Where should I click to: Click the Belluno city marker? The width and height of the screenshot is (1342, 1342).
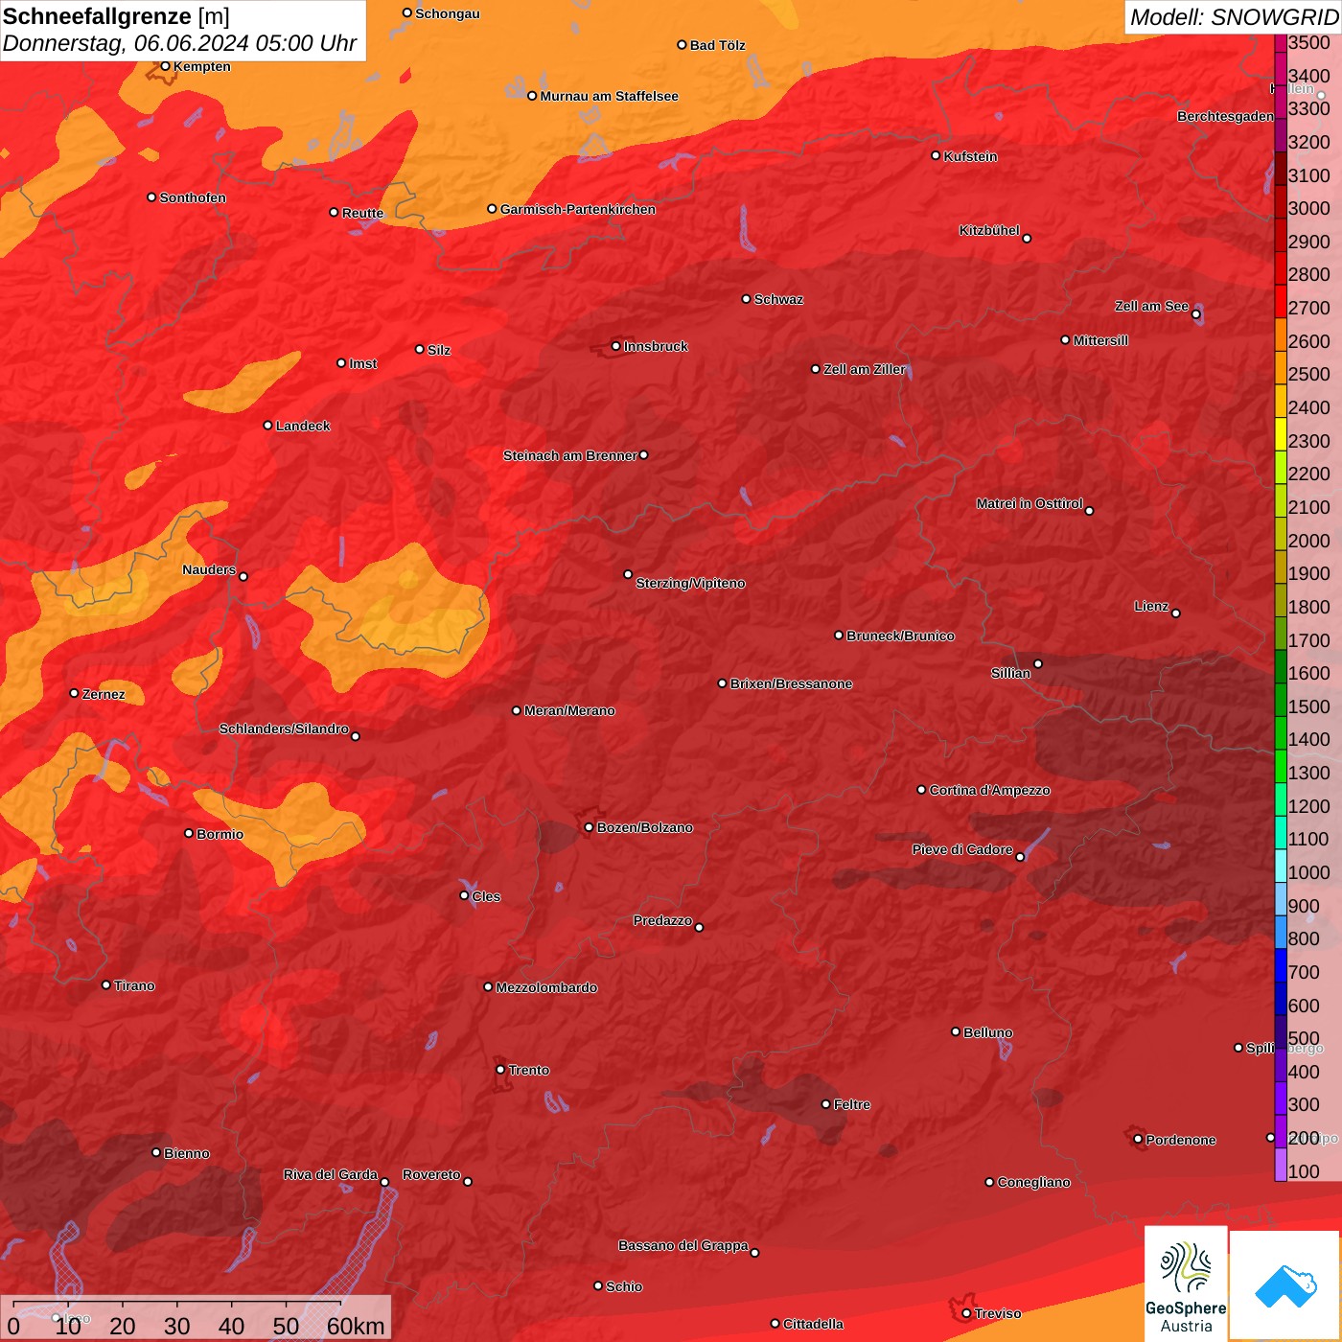[956, 1031]
